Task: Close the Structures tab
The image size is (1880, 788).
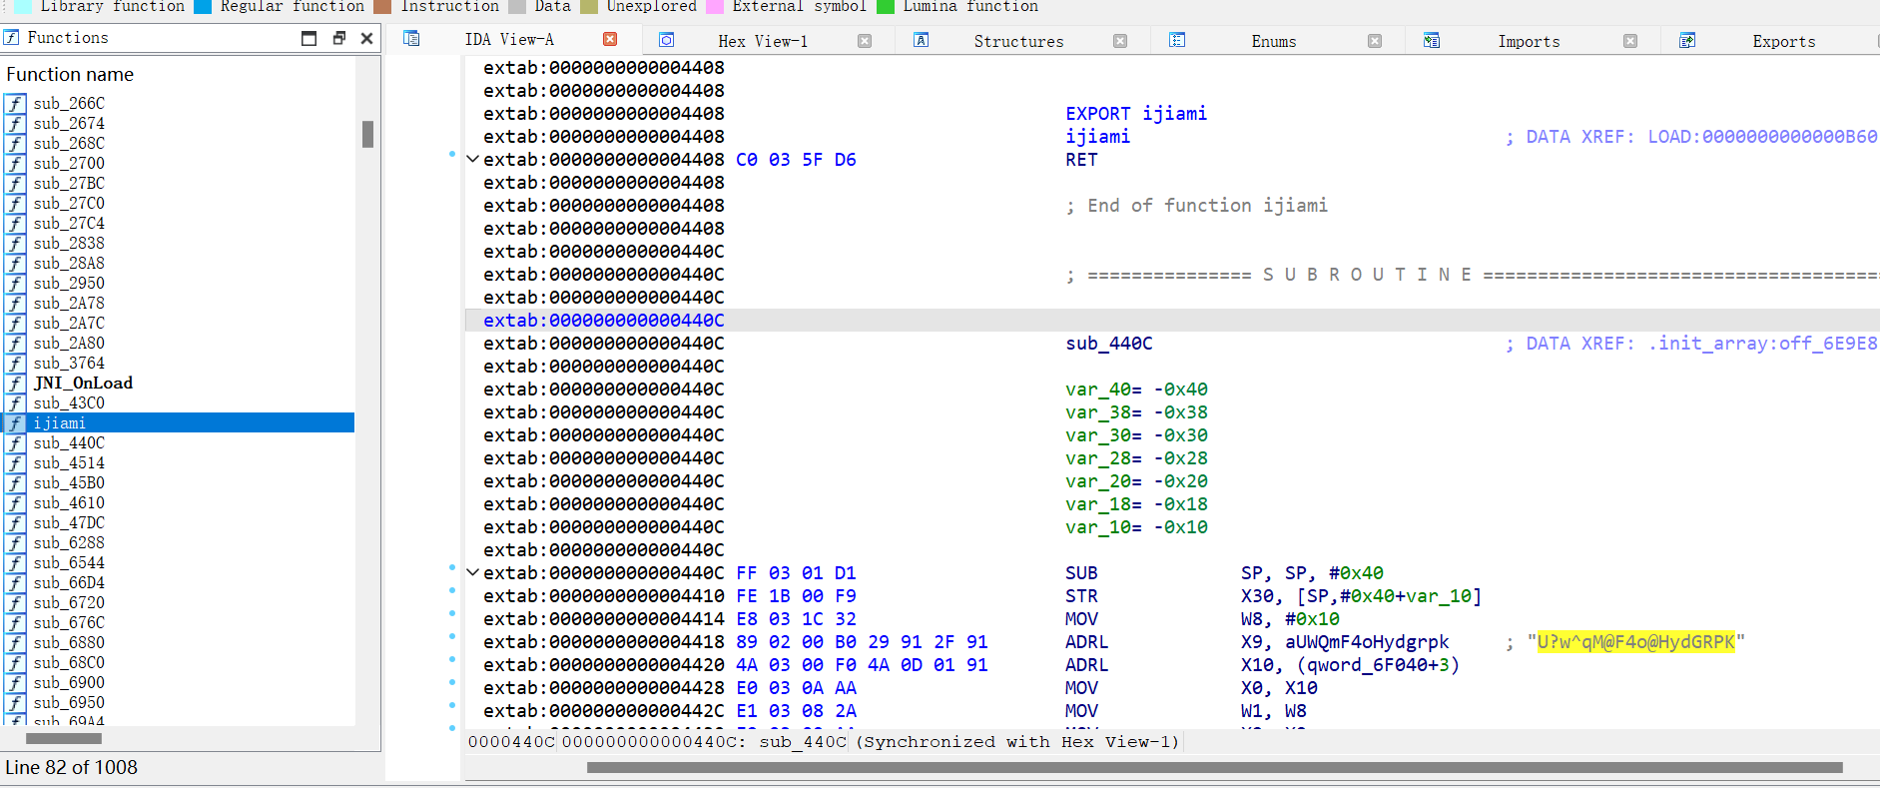Action: pos(1120,41)
